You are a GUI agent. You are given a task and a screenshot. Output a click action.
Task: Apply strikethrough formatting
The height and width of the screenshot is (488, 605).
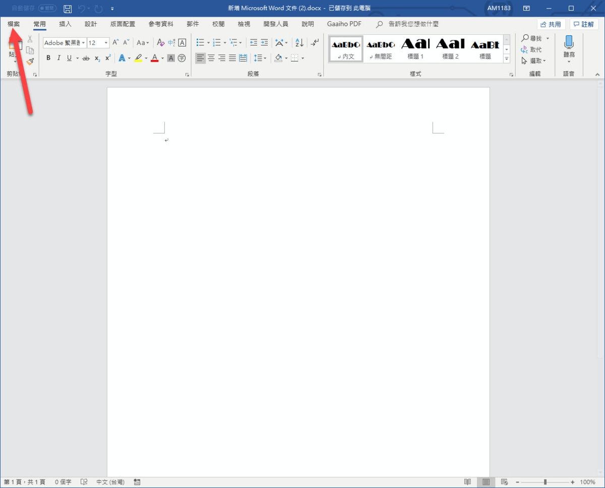[x=86, y=58]
